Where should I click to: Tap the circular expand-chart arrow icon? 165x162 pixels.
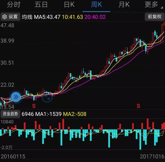[47, 97]
